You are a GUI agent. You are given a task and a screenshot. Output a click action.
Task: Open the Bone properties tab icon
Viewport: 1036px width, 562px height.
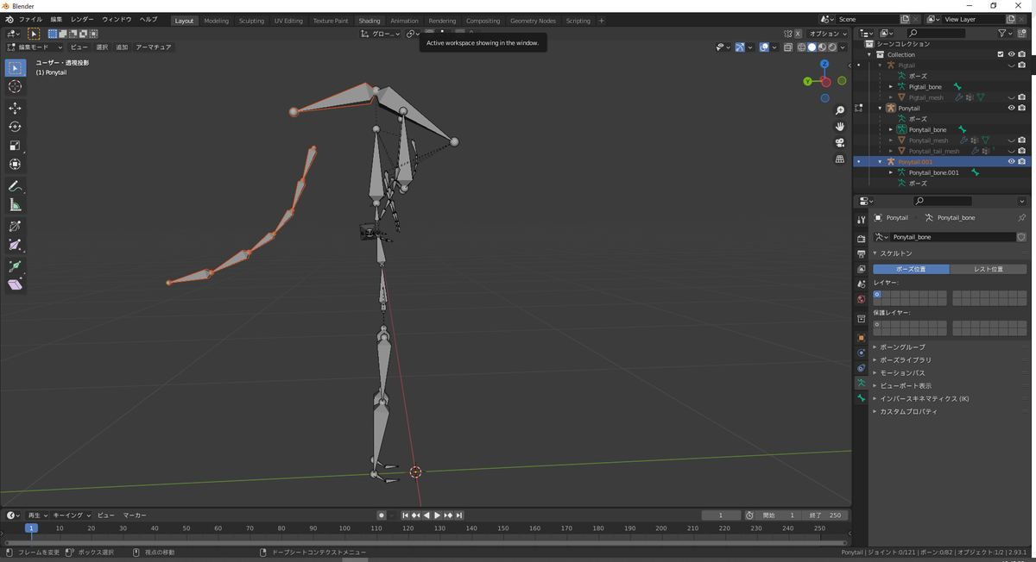pos(861,398)
